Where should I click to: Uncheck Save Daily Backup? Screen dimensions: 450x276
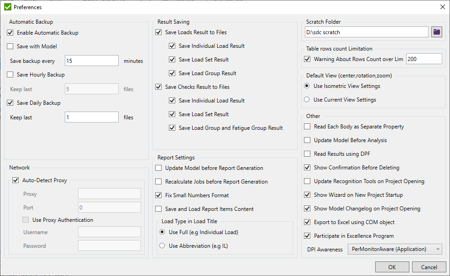pos(10,102)
